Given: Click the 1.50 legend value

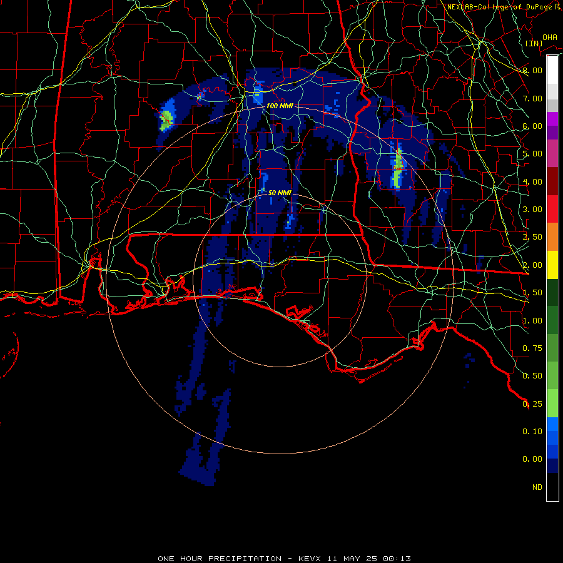Looking at the screenshot, I should pos(532,293).
